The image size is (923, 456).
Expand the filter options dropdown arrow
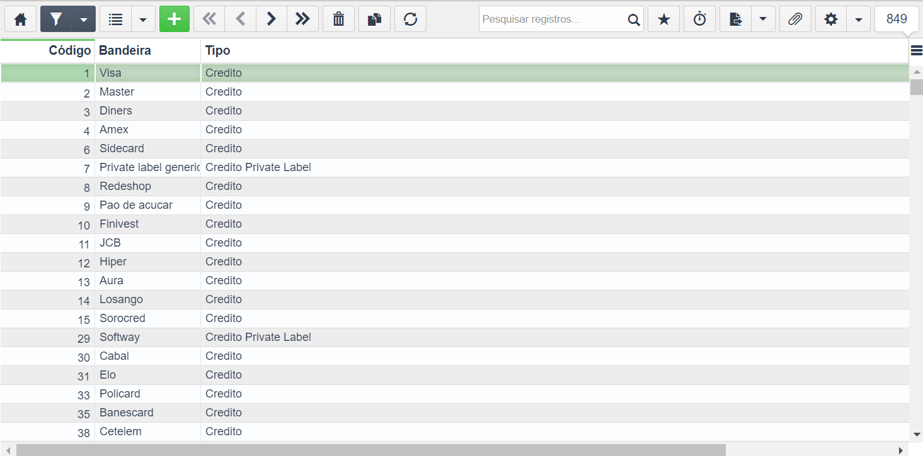84,19
